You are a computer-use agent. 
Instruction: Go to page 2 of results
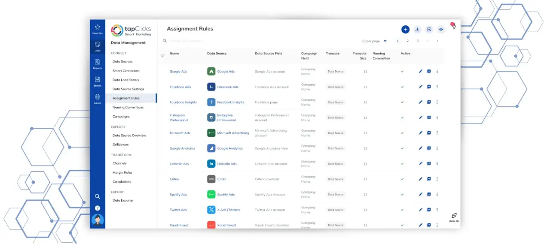408,41
